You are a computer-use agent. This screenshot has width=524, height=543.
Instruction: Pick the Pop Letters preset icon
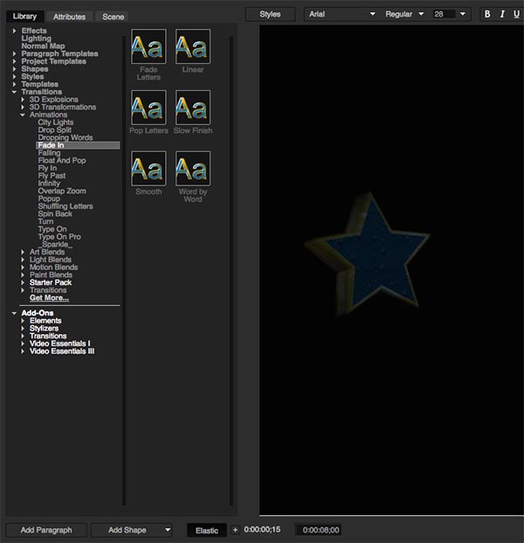[148, 108]
